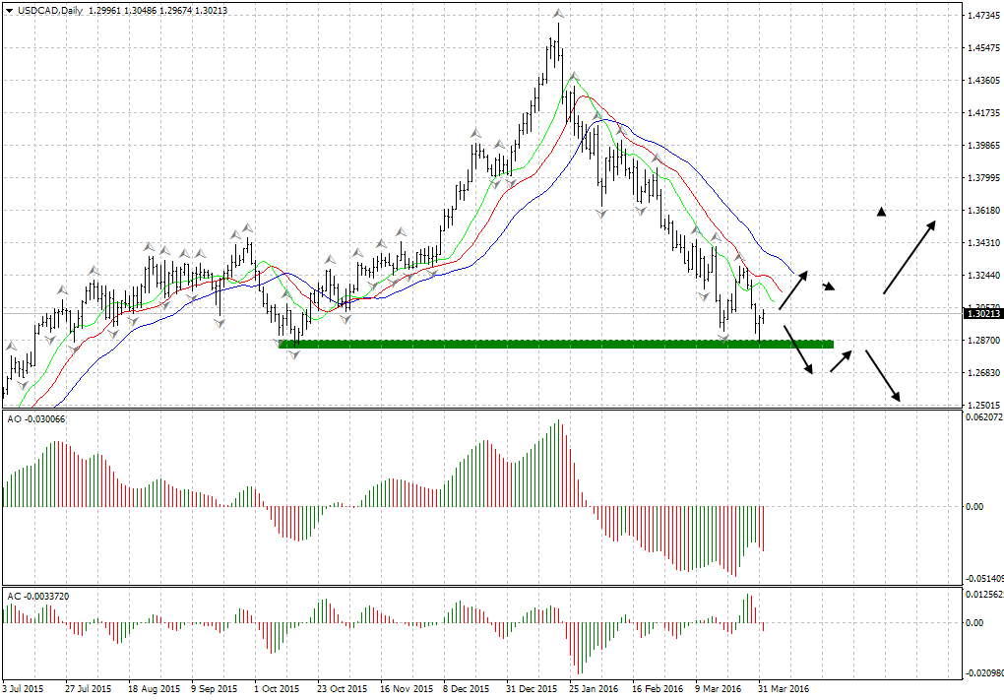Image resolution: width=1004 pixels, height=700 pixels.
Task: Select the short upward arrow below the green line
Action: (x=841, y=361)
